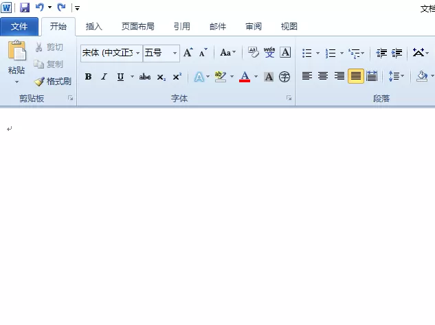The width and height of the screenshot is (435, 325).
Task: Cut selection with 剪切
Action: tap(49, 47)
